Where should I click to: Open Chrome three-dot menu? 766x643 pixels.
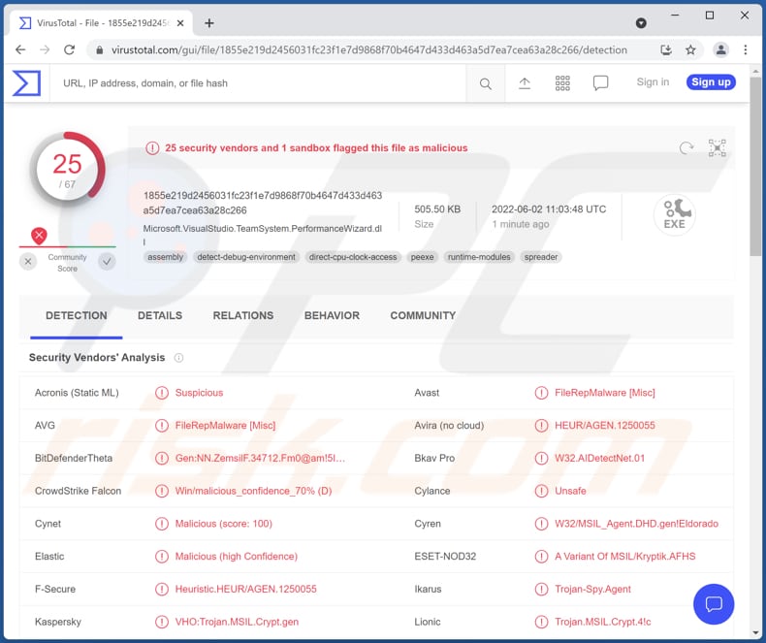point(745,49)
